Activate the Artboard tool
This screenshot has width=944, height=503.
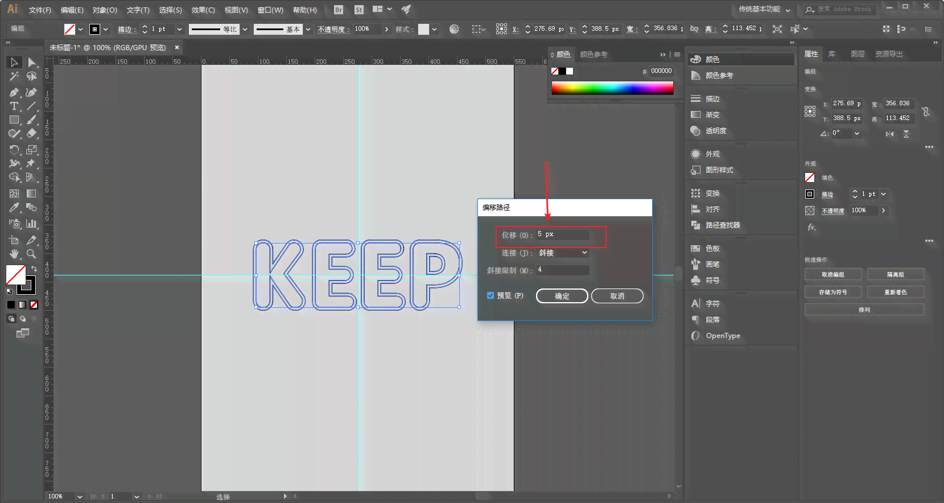point(14,240)
